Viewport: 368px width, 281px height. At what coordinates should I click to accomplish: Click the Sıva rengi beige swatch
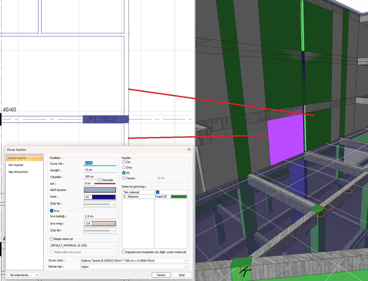[104, 223]
